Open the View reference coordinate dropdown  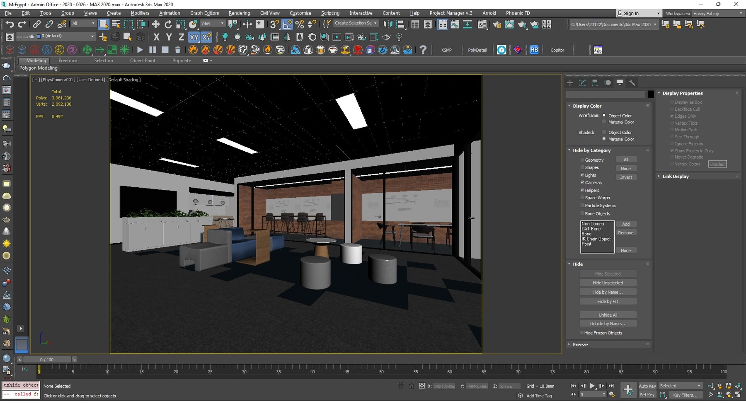pos(221,23)
